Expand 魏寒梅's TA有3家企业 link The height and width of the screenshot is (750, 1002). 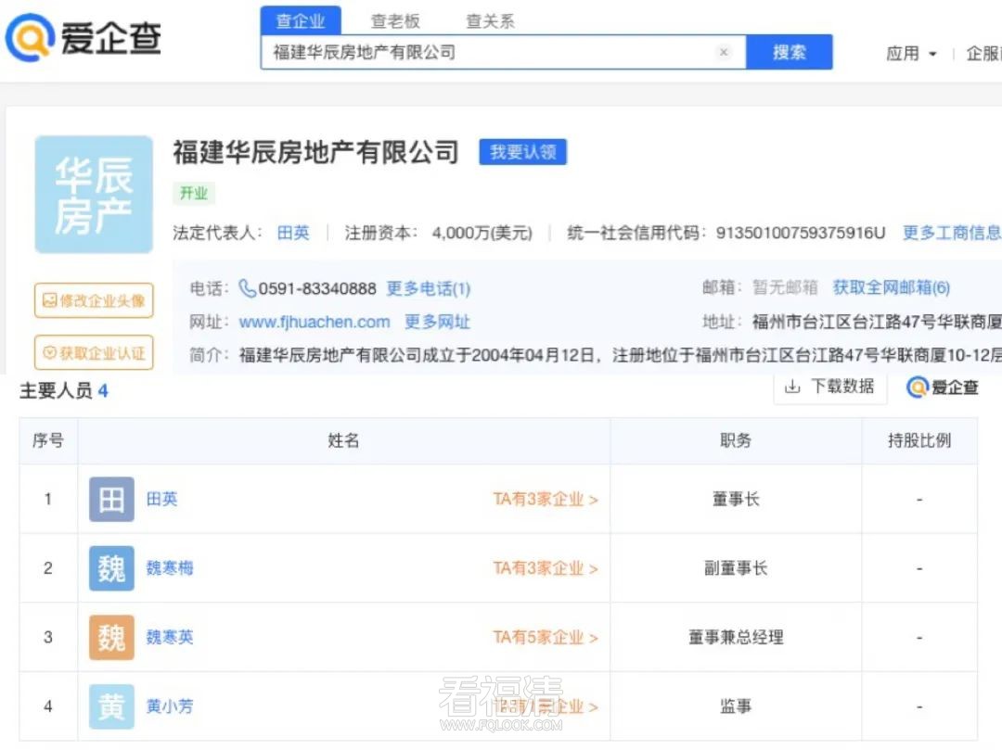tap(545, 568)
